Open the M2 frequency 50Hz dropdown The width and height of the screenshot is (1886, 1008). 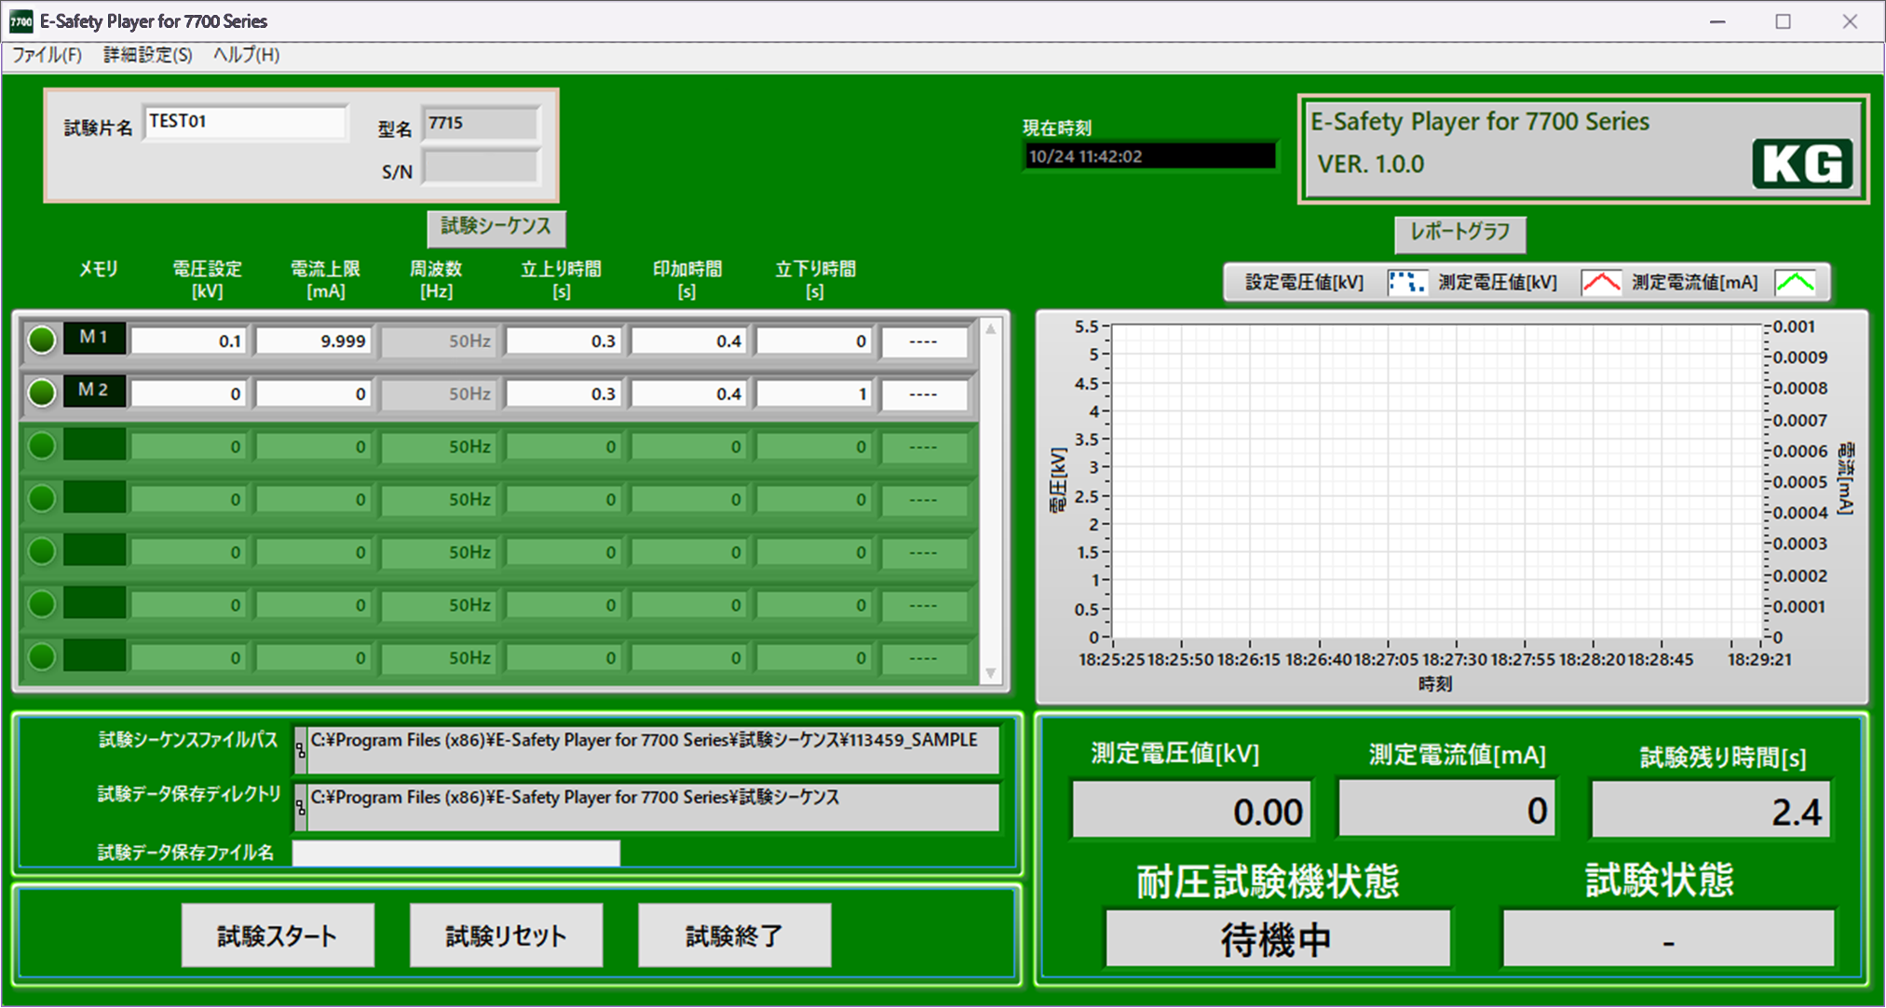coord(439,394)
